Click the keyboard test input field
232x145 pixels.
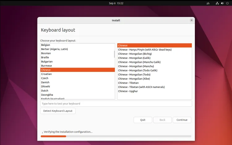point(116,104)
